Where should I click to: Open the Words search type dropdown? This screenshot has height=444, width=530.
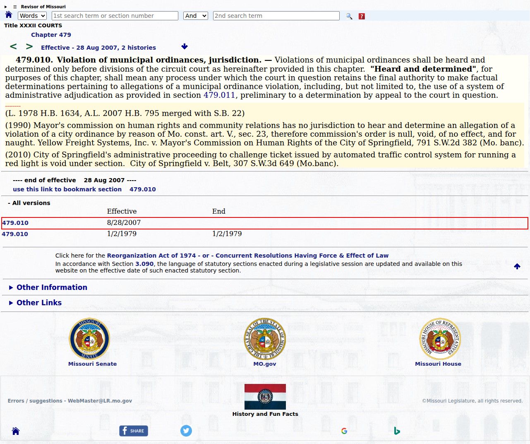coord(32,16)
